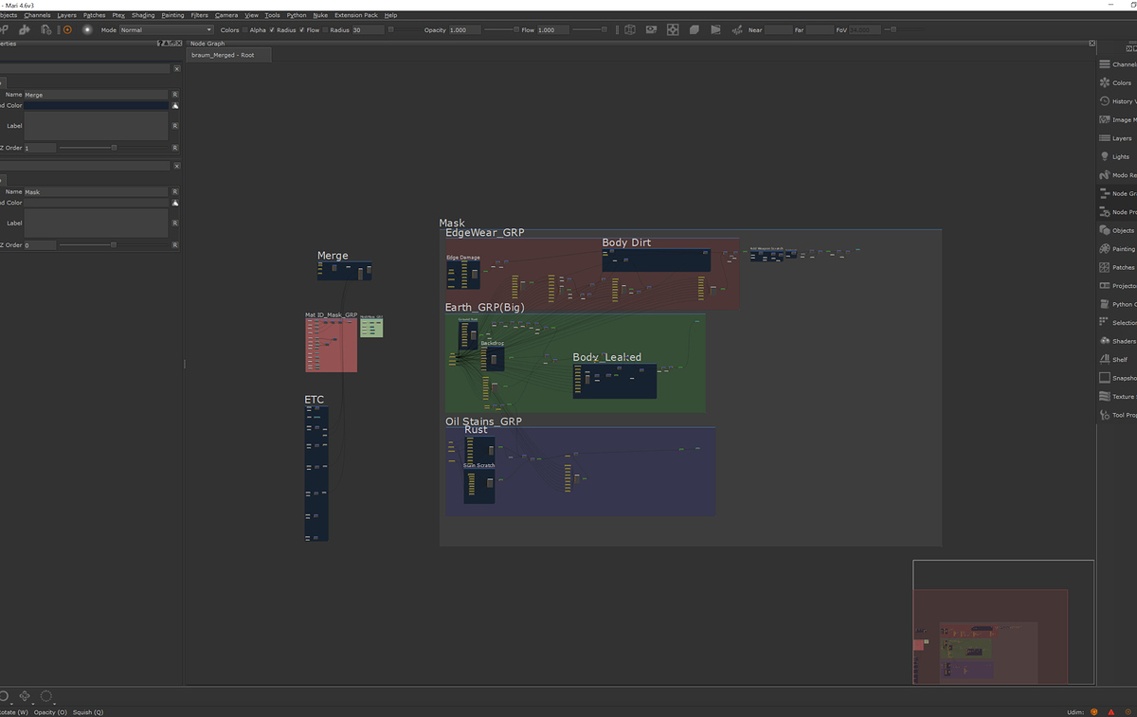Open the Channels palette icon
Image resolution: width=1137 pixels, height=717 pixels.
coord(1104,64)
